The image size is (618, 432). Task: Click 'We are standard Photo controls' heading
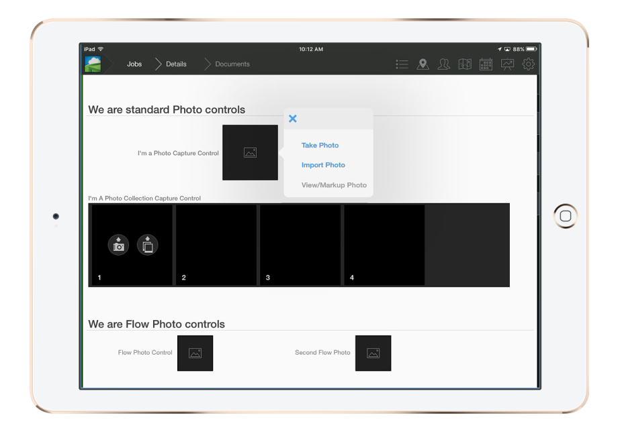tap(167, 109)
